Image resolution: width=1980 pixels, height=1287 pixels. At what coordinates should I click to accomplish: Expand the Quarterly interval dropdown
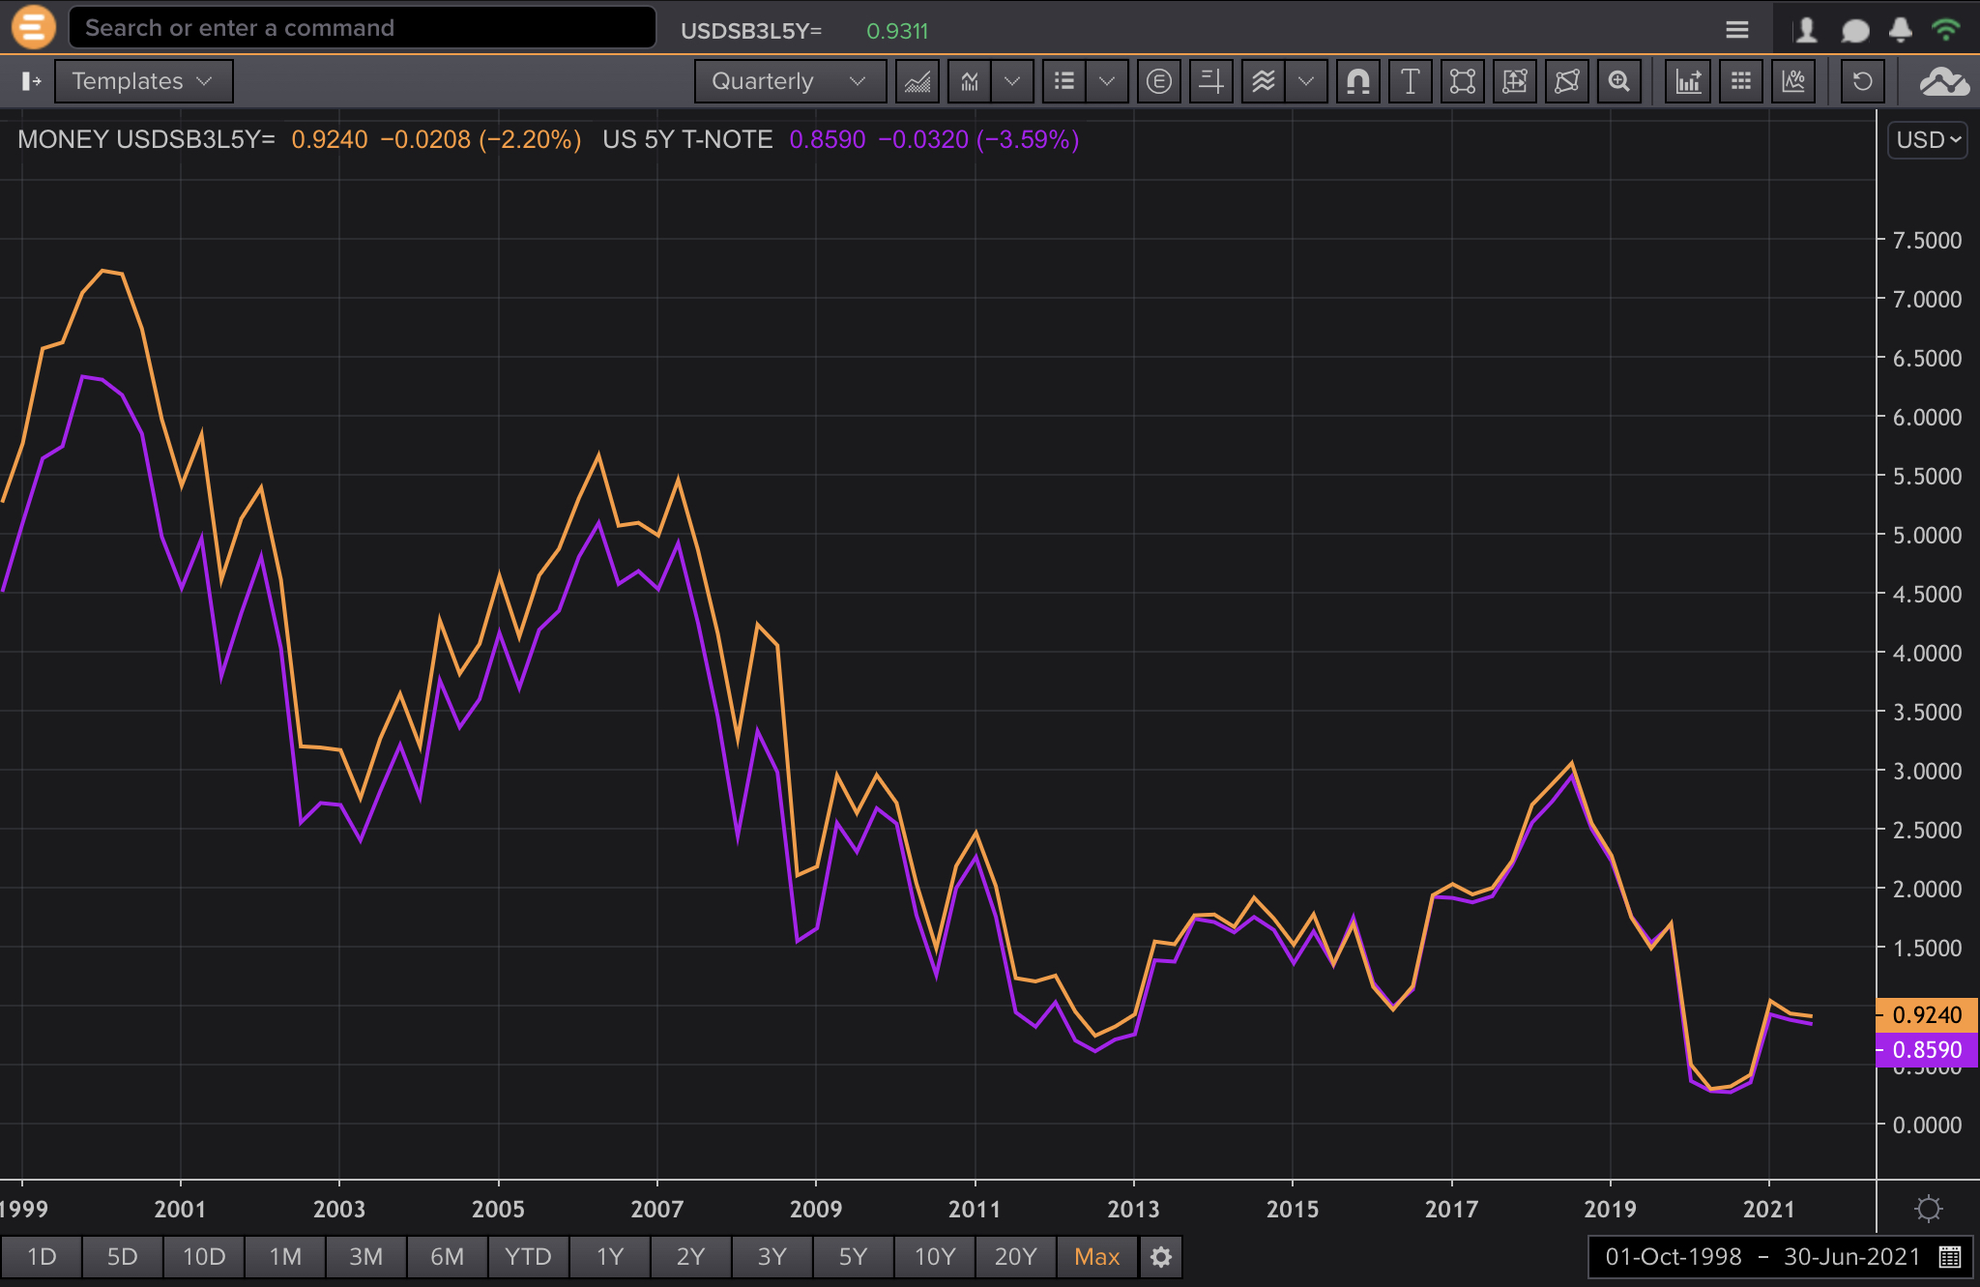point(789,81)
